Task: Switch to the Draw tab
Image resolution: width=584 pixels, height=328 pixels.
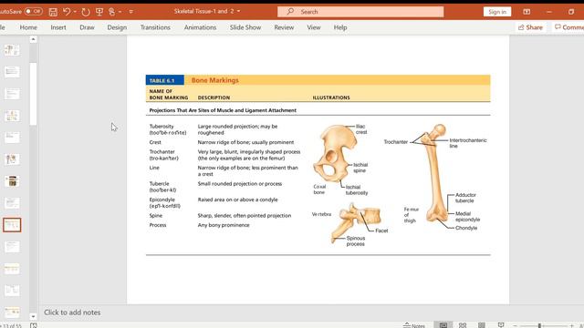Action: [88, 27]
